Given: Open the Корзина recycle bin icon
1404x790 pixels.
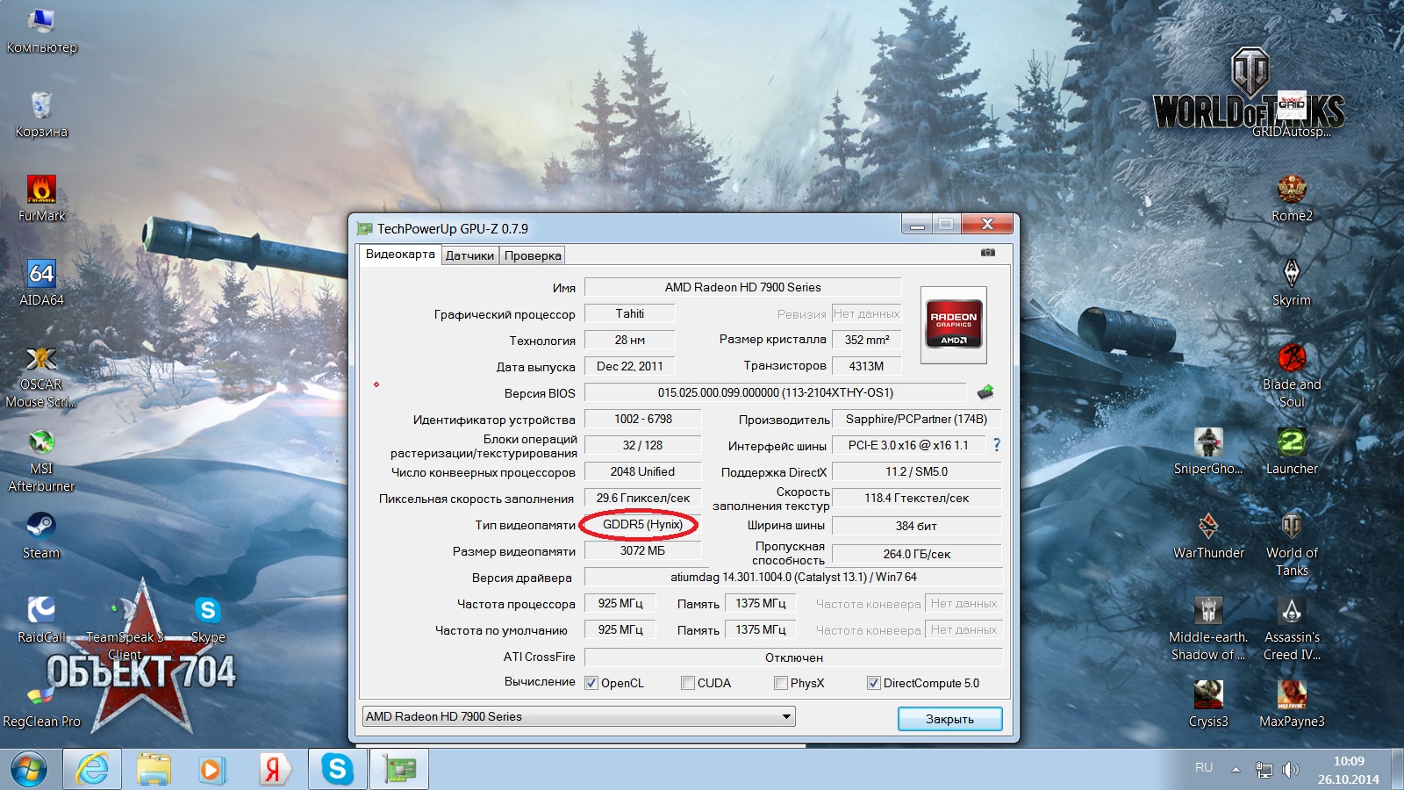Looking at the screenshot, I should pos(41,114).
